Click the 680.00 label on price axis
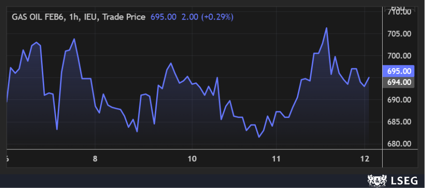 [x=399, y=144]
